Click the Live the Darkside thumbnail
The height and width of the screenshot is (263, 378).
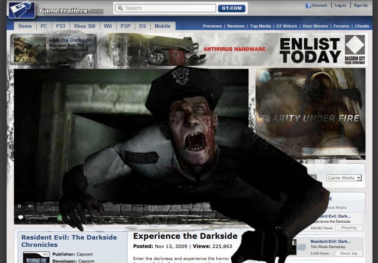30,49
